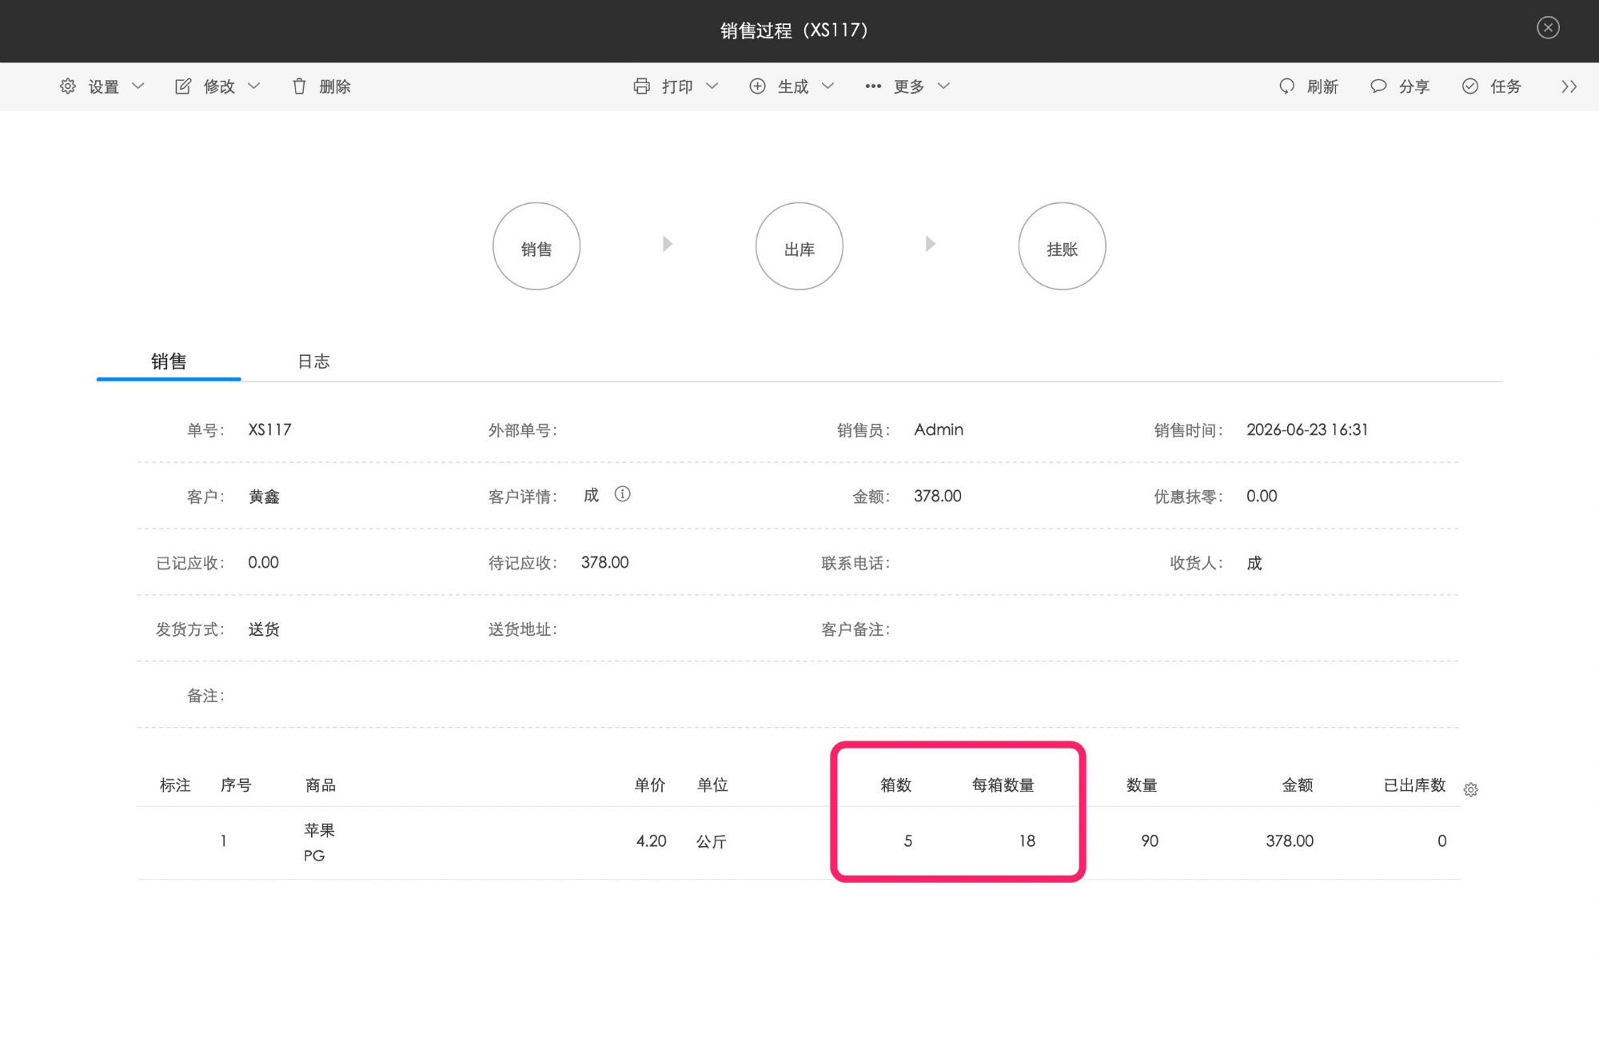
Task: Click the trash icon to delete order
Action: click(299, 86)
